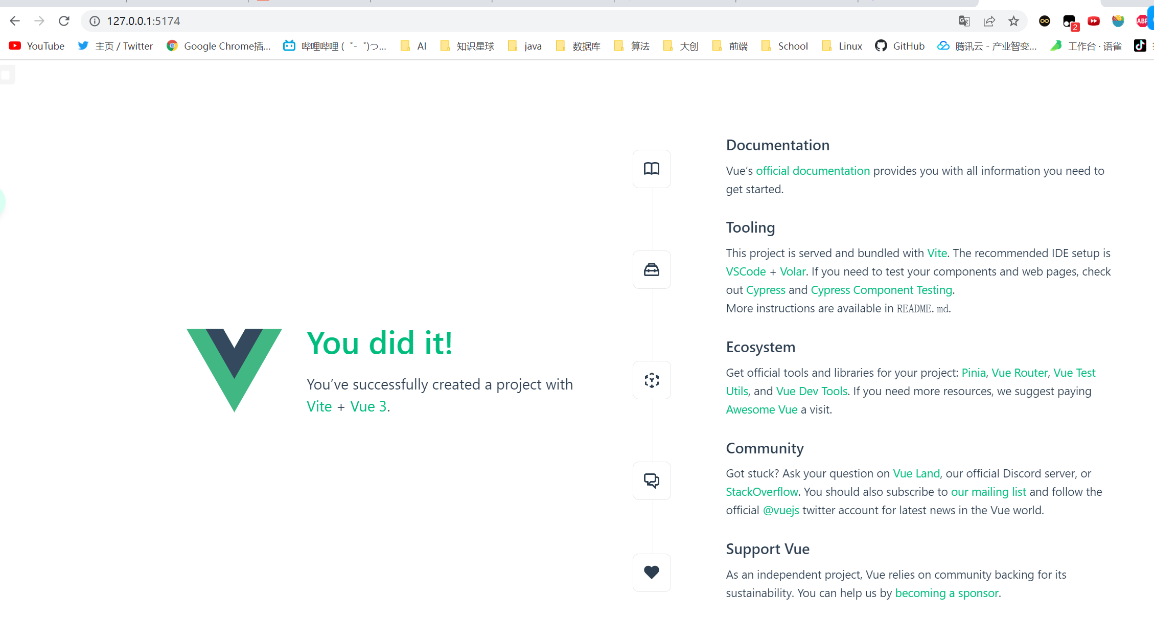Viewport: 1154px width, 617px height.
Task: Click the Support Vue heart icon
Action: coord(652,573)
